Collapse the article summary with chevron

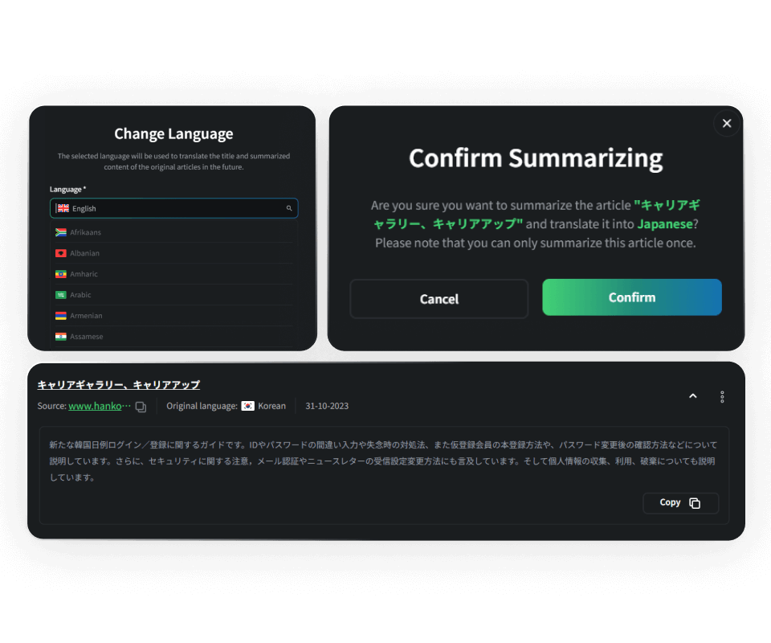click(692, 396)
